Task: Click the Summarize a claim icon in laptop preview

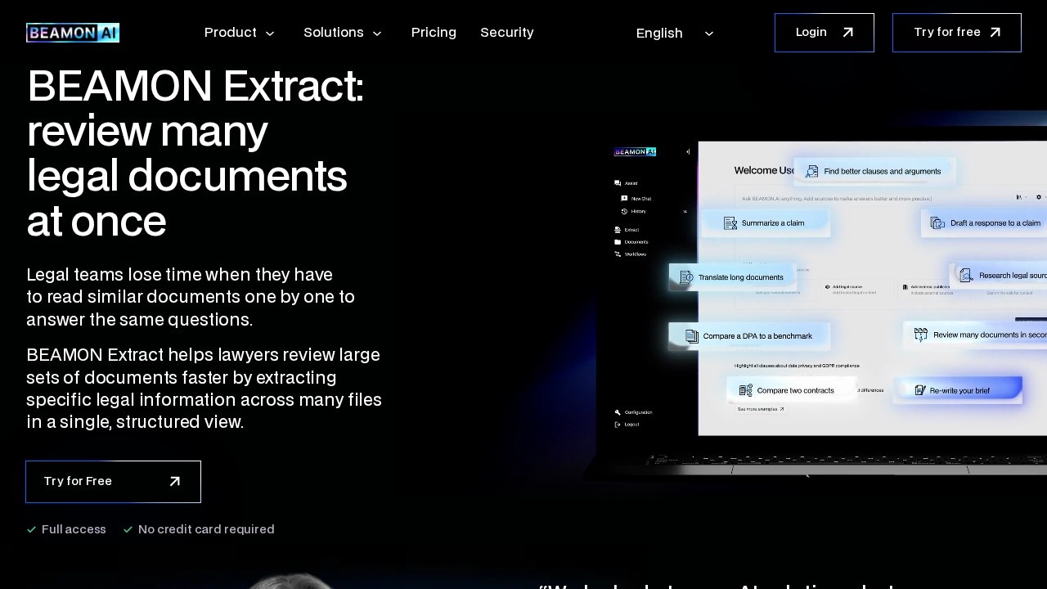Action: 730,223
